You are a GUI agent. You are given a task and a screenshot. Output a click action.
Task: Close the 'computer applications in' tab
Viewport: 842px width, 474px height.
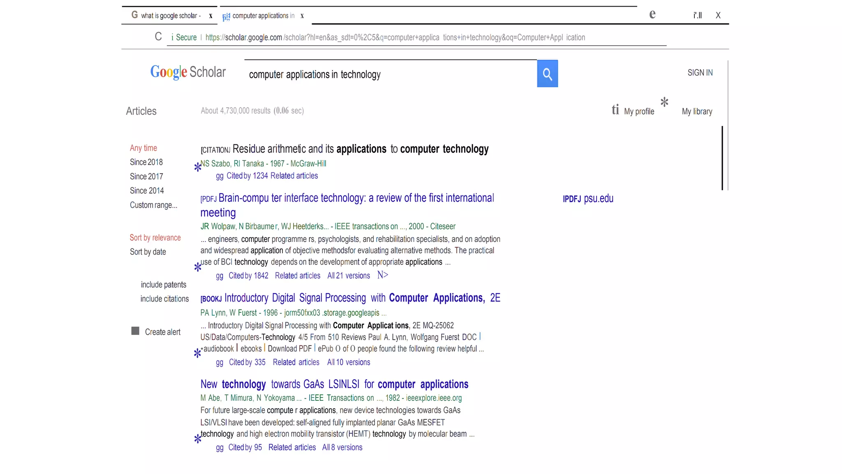click(x=302, y=16)
